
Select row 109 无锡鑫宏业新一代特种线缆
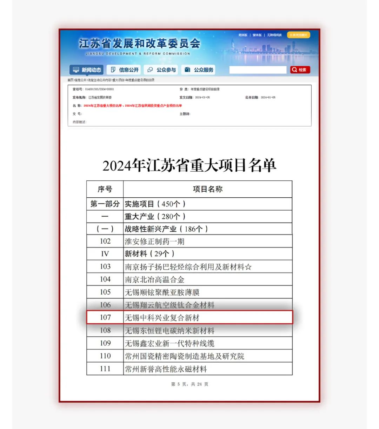click(189, 343)
